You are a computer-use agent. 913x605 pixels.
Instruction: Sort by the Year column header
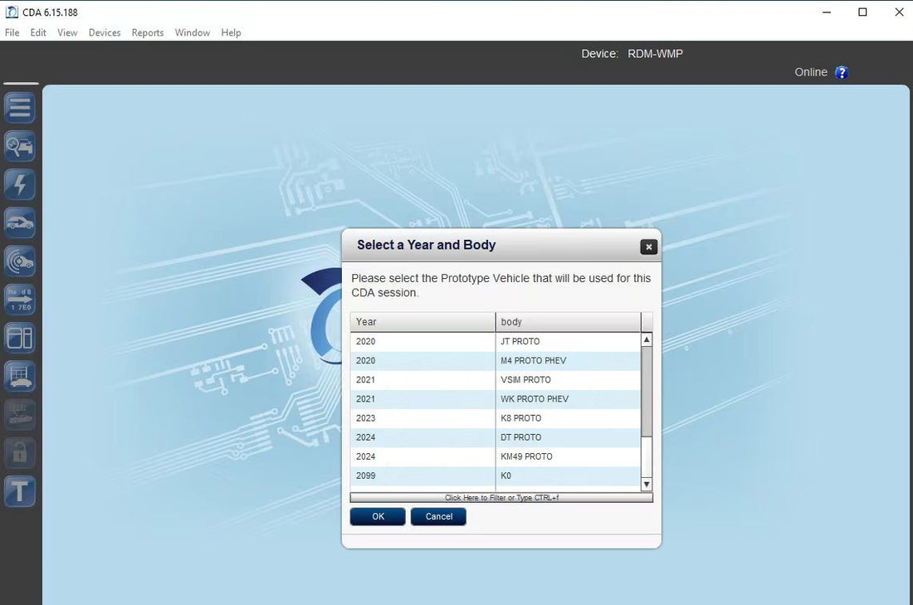coord(422,322)
